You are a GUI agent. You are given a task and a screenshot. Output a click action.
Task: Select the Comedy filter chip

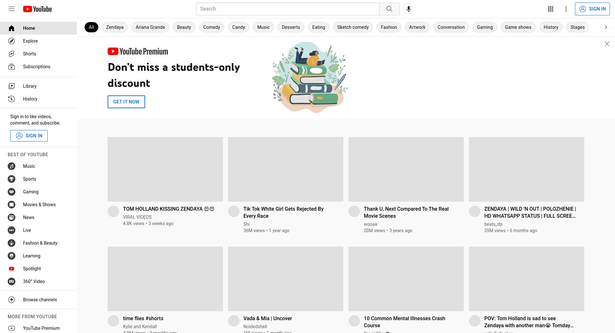(211, 27)
